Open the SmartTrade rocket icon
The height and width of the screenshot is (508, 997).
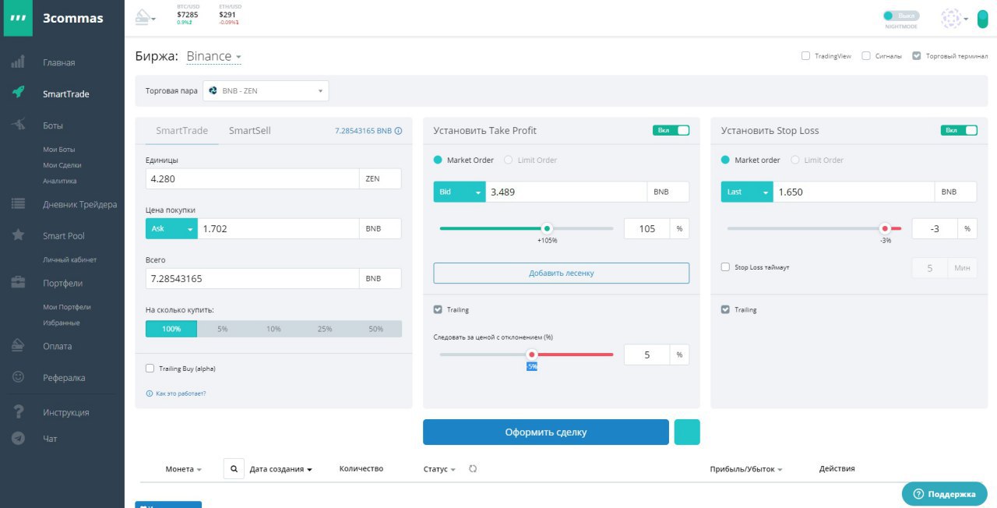pos(18,92)
